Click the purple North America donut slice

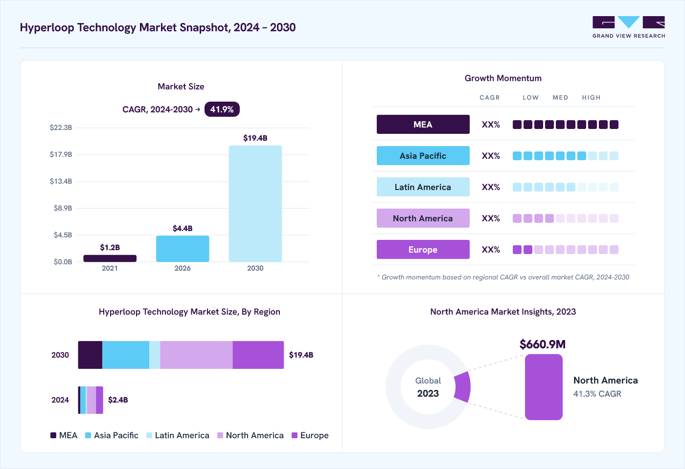pyautogui.click(x=463, y=387)
